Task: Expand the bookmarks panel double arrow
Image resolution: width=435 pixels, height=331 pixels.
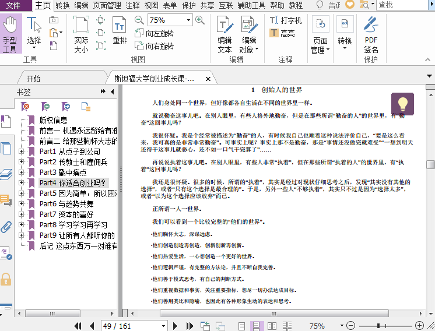Action: click(x=103, y=91)
